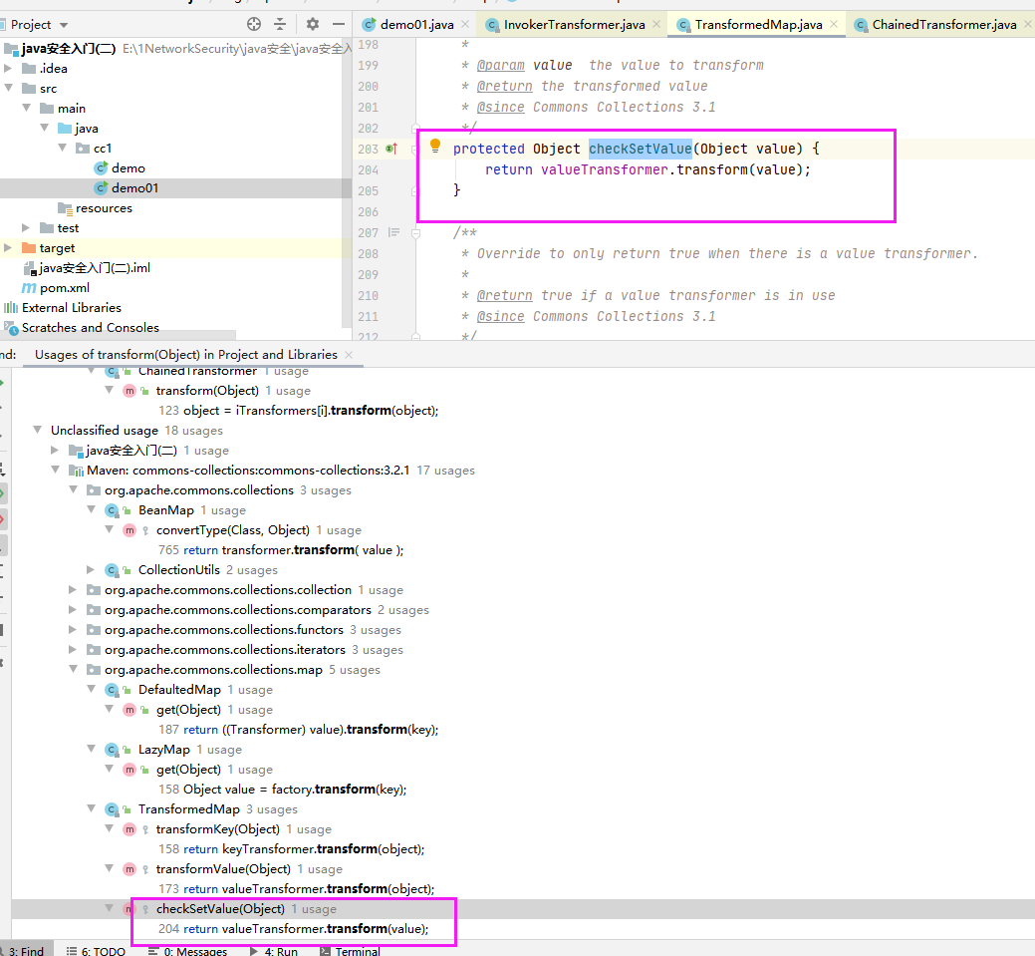This screenshot has height=956, width=1035.
Task: Collapse the TransformedMap node in usages tree
Action: (91, 808)
